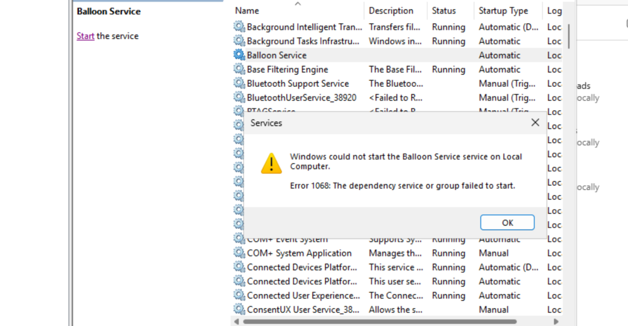Sort by the Status column header
The height and width of the screenshot is (326, 628).
[x=444, y=11]
